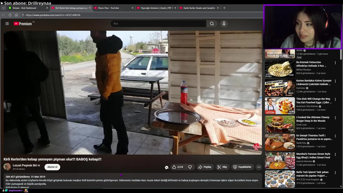Visit the Cook Loop channel name
Screen dimensions: 343x193
coord(301,125)
